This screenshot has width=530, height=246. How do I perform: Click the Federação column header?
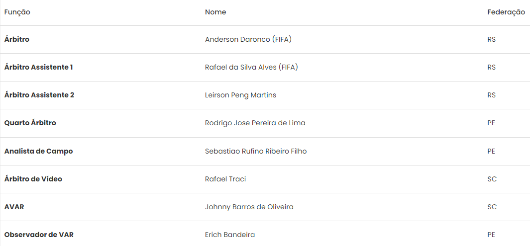tap(506, 12)
